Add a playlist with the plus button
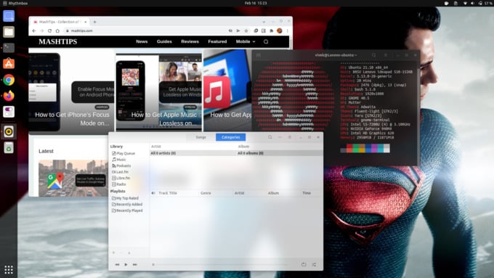494x278 pixels. point(114,253)
